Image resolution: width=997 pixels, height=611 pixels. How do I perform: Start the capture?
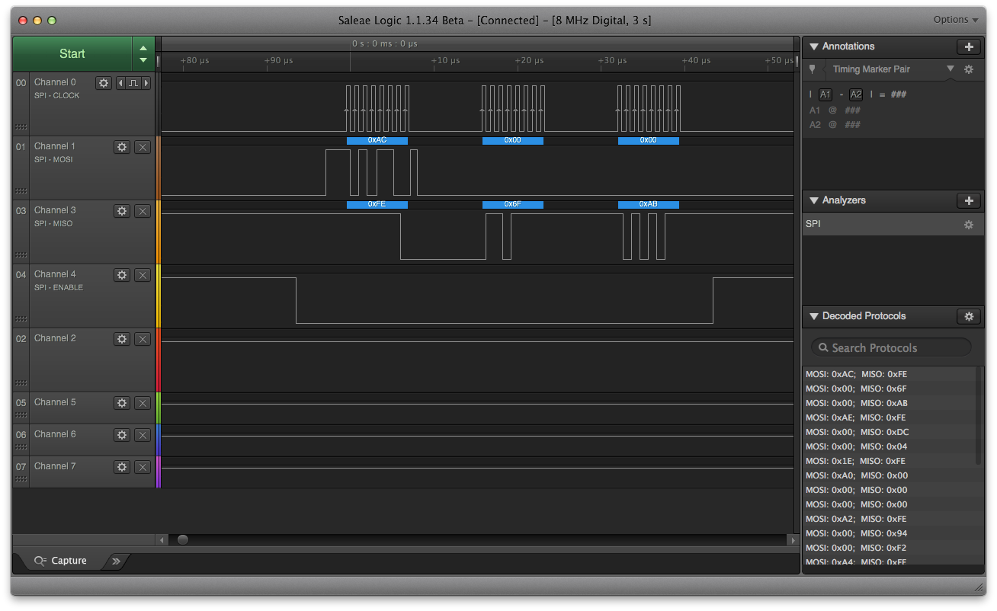(x=72, y=53)
